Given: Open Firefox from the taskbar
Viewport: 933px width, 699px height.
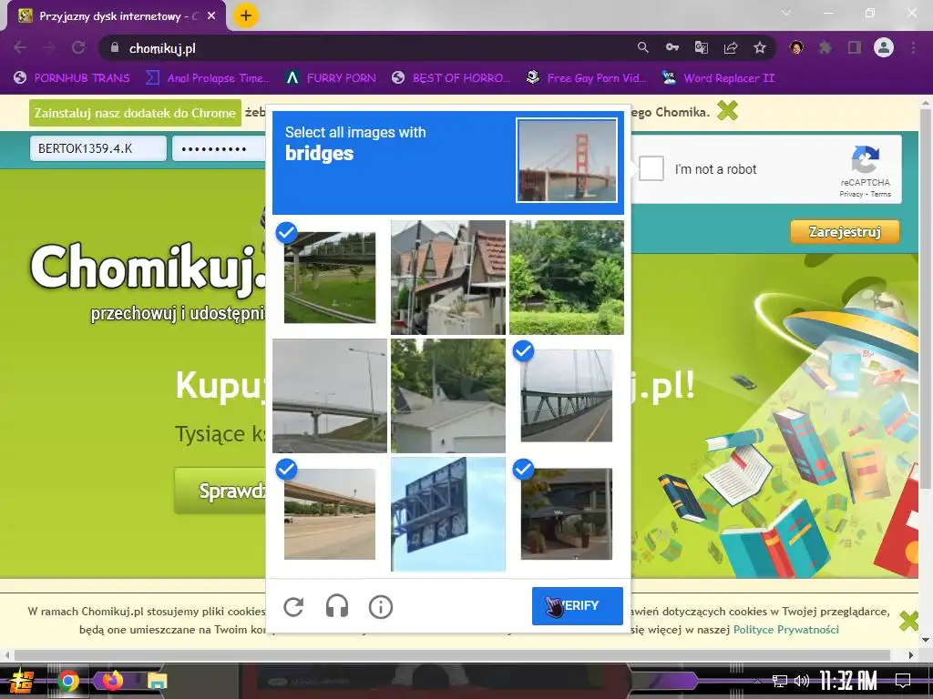Looking at the screenshot, I should [112, 681].
